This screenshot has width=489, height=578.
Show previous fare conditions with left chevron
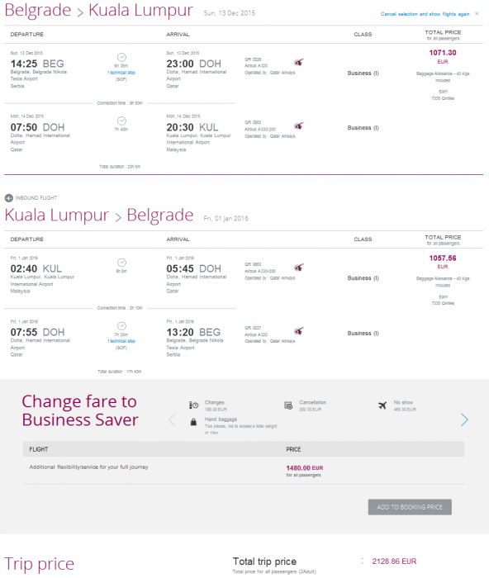point(172,419)
